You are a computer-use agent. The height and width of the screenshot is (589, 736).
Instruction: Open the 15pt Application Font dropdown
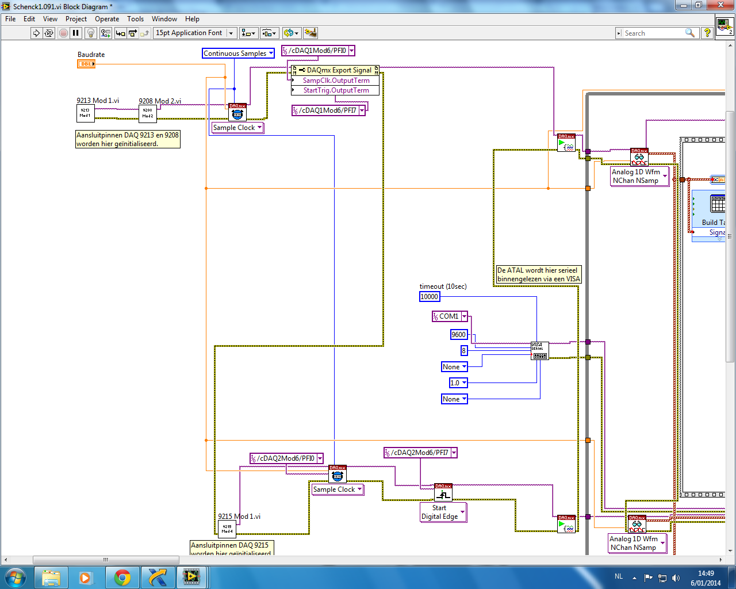tap(195, 33)
